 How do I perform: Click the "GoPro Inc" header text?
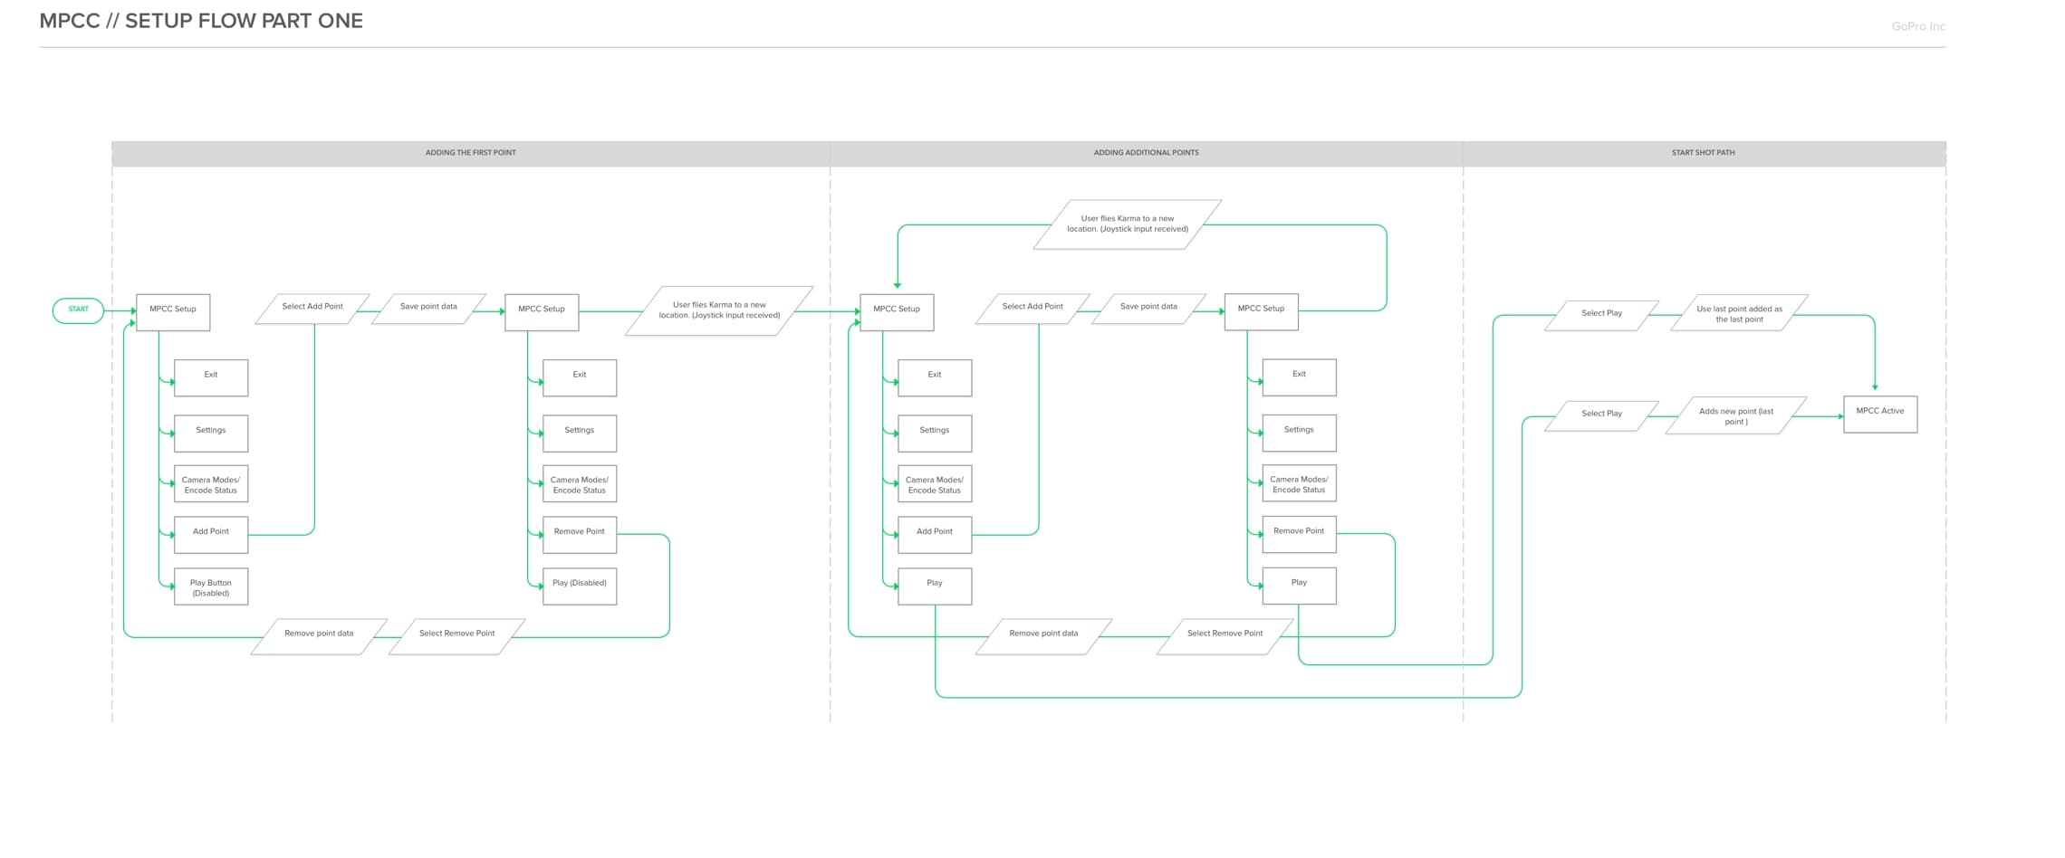(x=1918, y=26)
